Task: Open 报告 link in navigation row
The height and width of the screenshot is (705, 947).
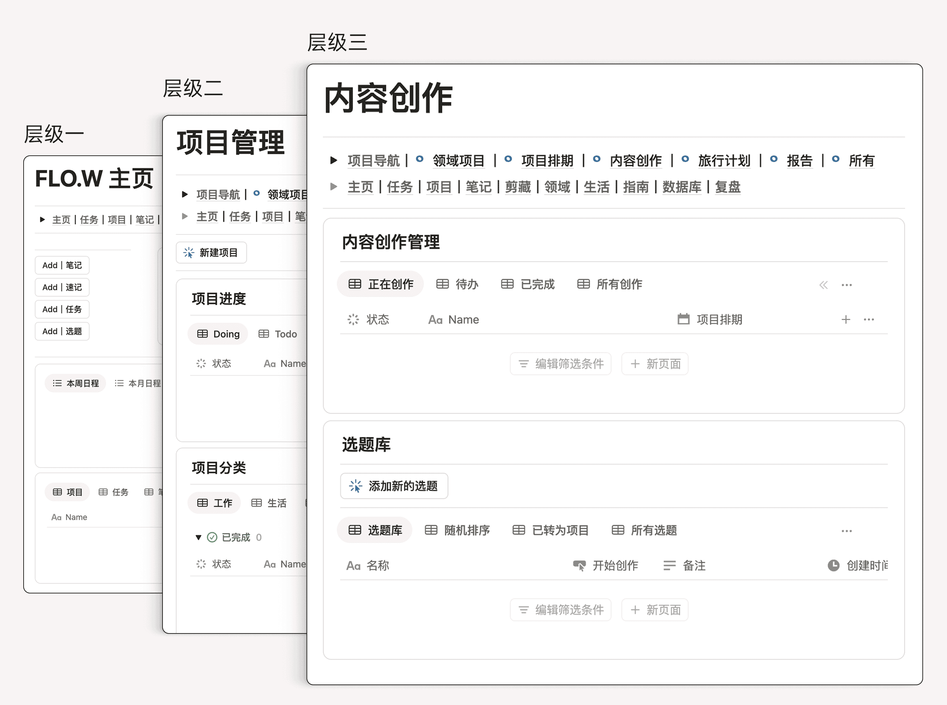Action: pos(800,161)
